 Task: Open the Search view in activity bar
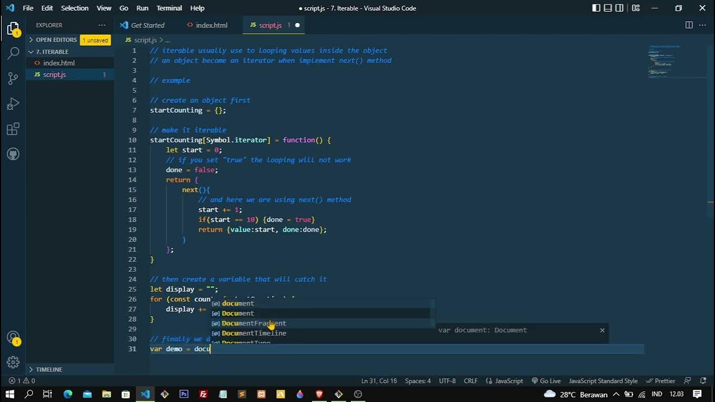13,54
